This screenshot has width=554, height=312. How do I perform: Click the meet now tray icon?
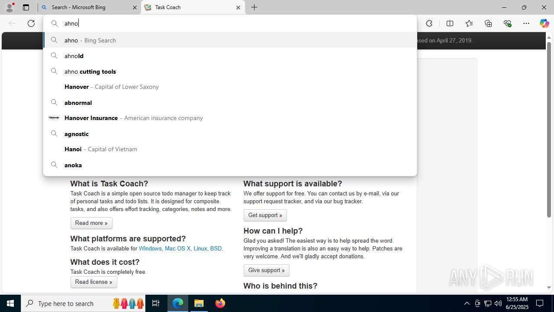point(477,303)
